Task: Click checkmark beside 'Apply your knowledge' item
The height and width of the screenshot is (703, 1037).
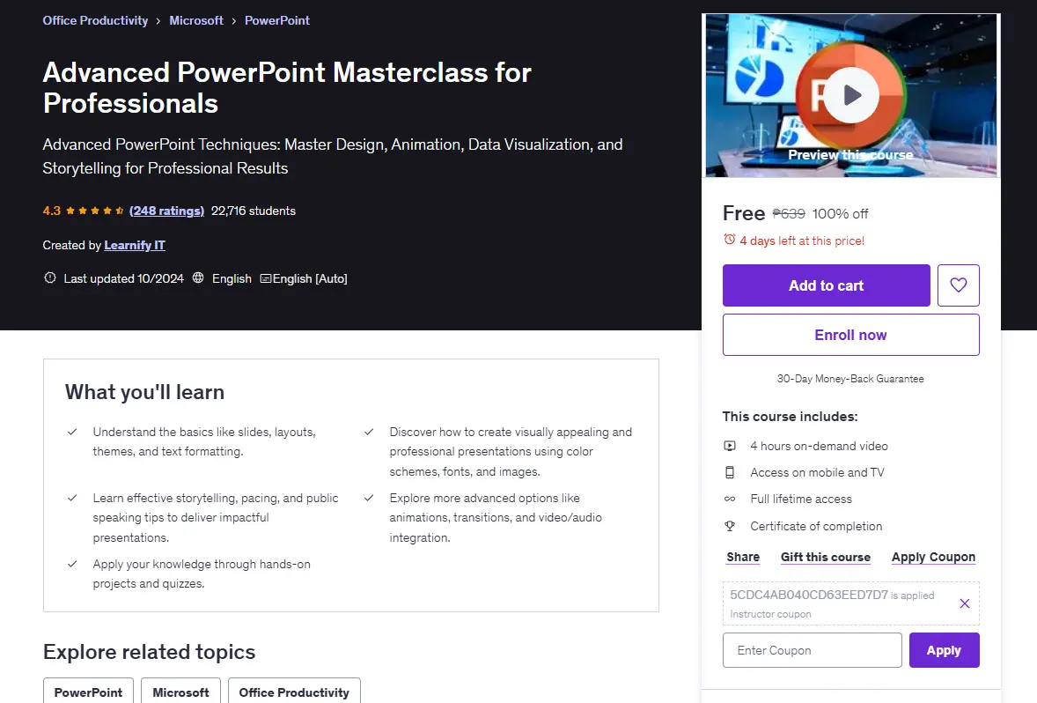Action: pyautogui.click(x=72, y=564)
